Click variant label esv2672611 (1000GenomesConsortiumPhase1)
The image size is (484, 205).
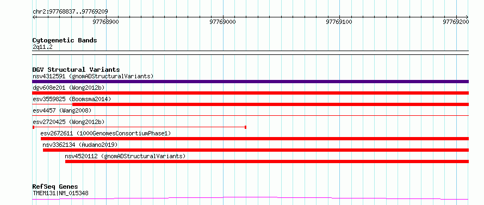tap(106, 133)
